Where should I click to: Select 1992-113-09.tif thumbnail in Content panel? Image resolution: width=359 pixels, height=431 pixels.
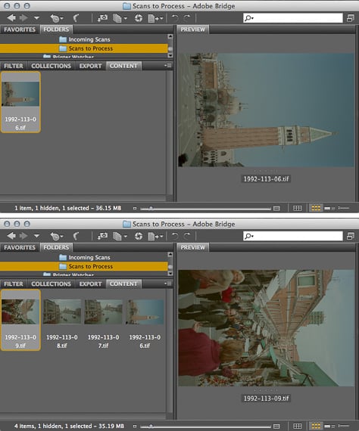[x=20, y=321]
